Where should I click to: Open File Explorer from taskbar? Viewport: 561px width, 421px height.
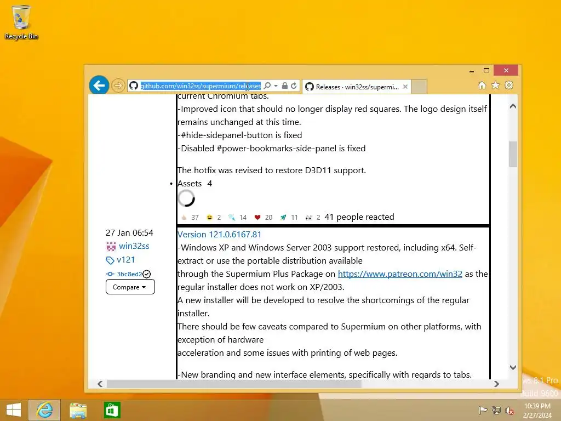coord(78,410)
